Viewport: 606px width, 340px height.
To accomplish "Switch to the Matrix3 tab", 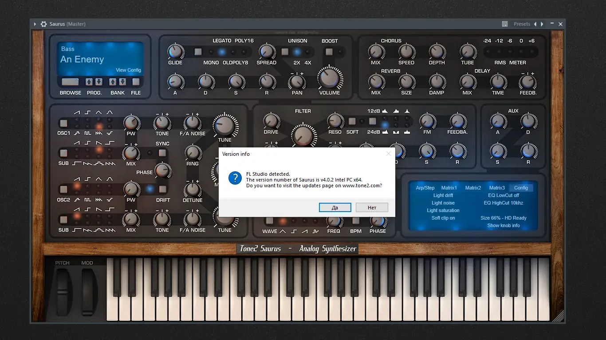I will [497, 188].
